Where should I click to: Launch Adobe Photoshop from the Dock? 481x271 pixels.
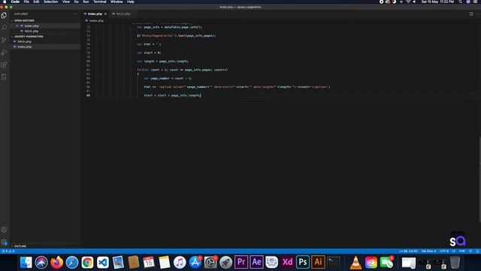tap(303, 263)
